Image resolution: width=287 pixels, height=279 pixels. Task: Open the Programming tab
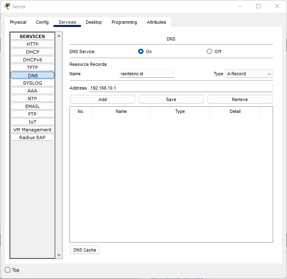tap(124, 22)
